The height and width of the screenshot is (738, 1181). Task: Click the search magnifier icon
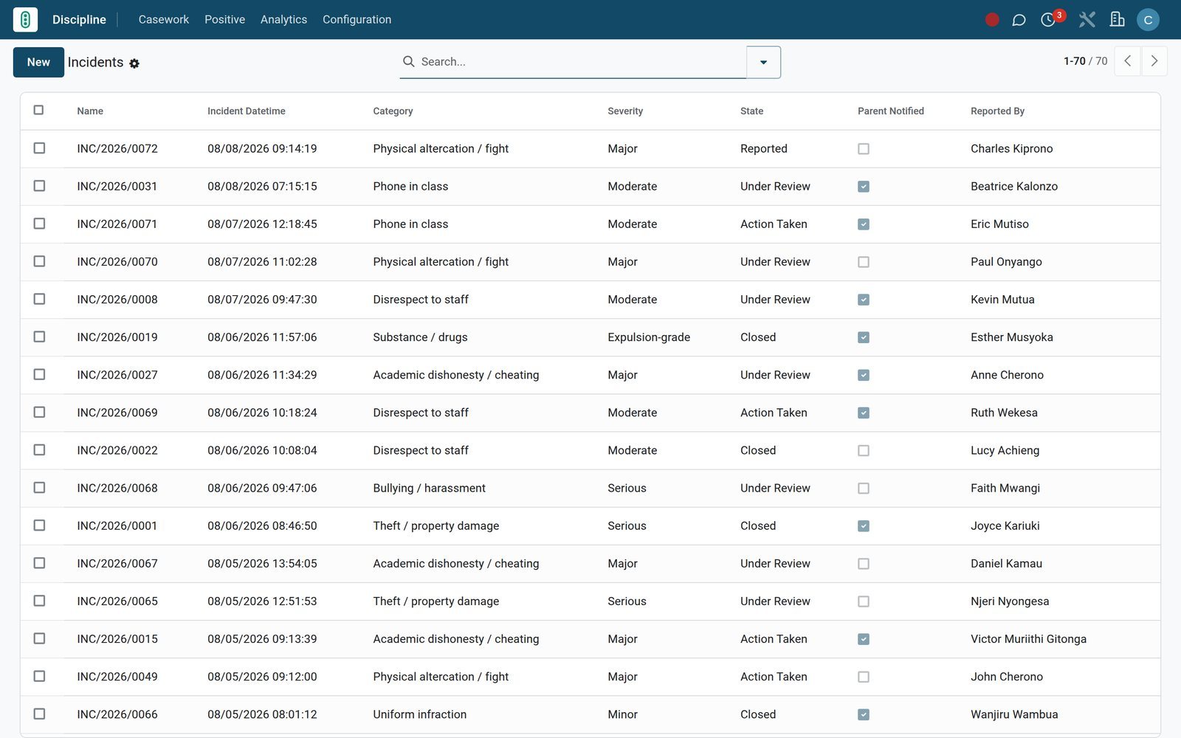tap(408, 62)
